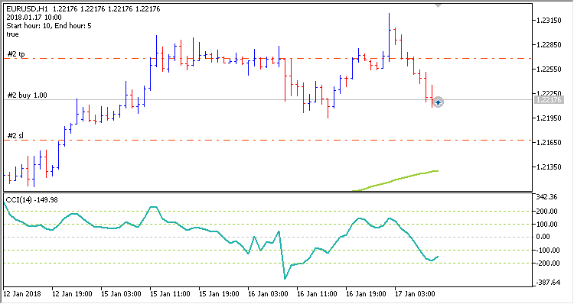Click the 1.23150 price axis label

[x=549, y=21]
